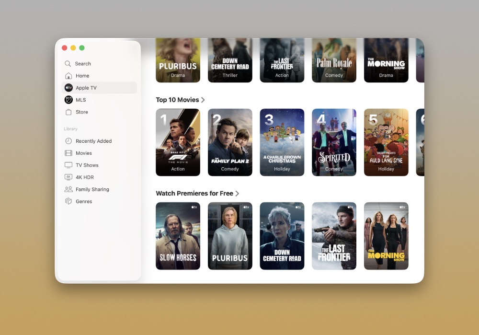Screen dimensions: 479x335
Task: Click the Search magnifier icon in sidebar
Action: click(x=68, y=64)
